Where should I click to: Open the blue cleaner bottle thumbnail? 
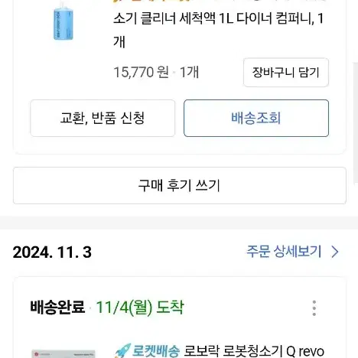63,21
